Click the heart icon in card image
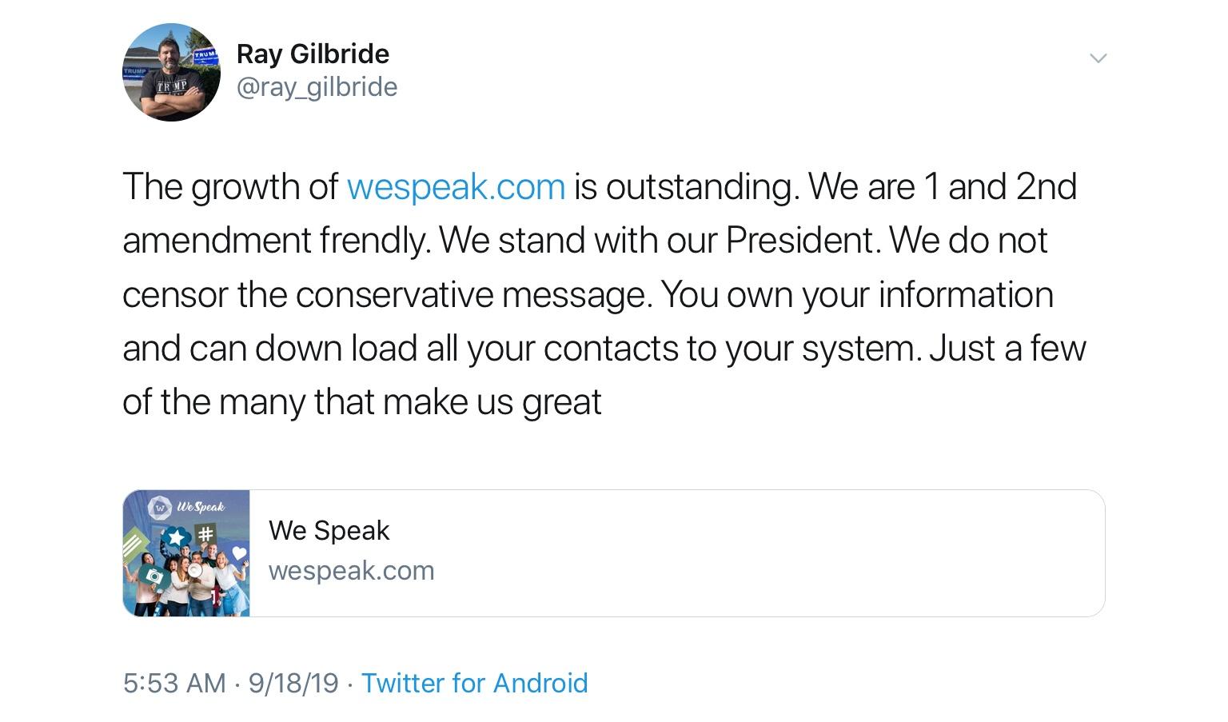This screenshot has width=1228, height=722. pos(238,552)
